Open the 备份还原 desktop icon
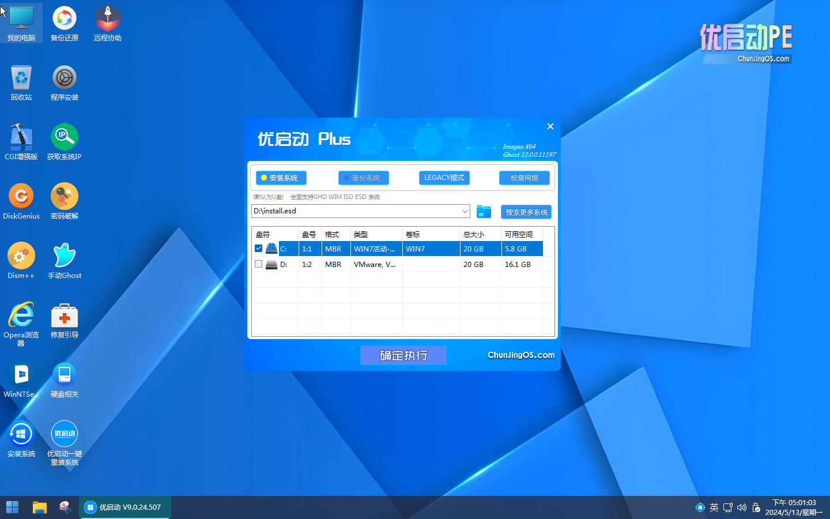830x519 pixels. 65,23
